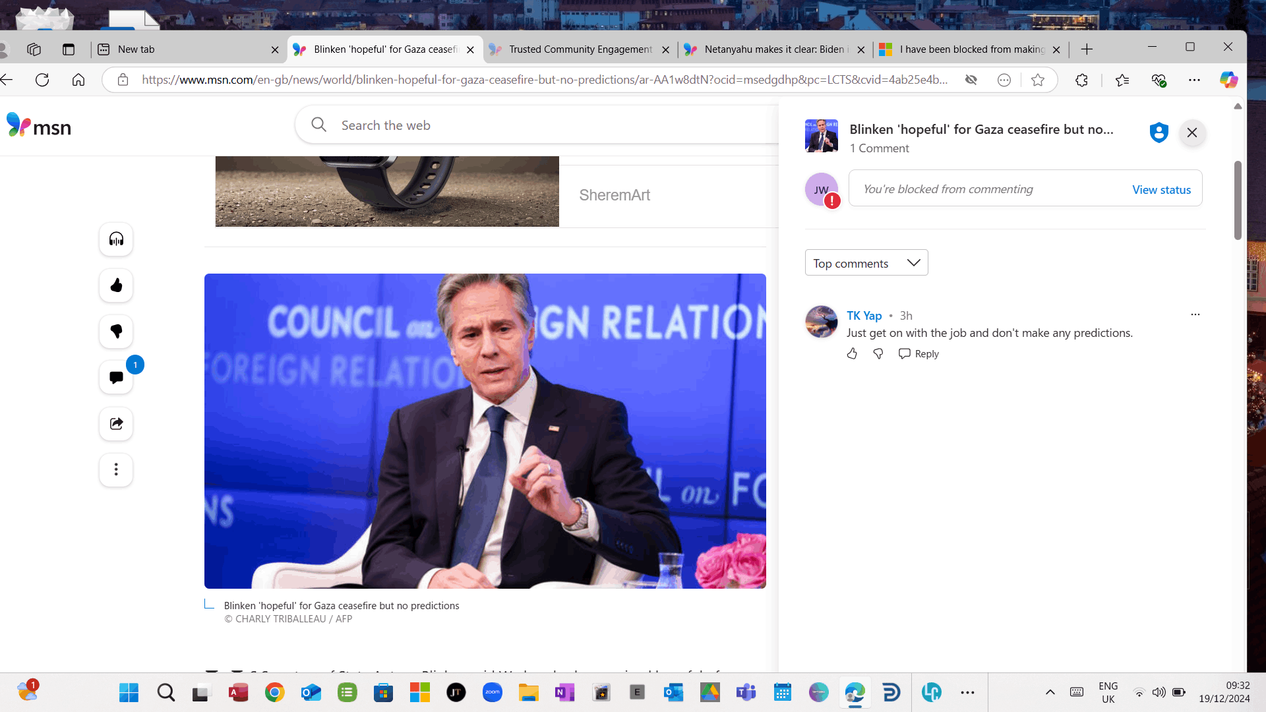Close the comments panel
Image resolution: width=1266 pixels, height=712 pixels.
tap(1192, 133)
